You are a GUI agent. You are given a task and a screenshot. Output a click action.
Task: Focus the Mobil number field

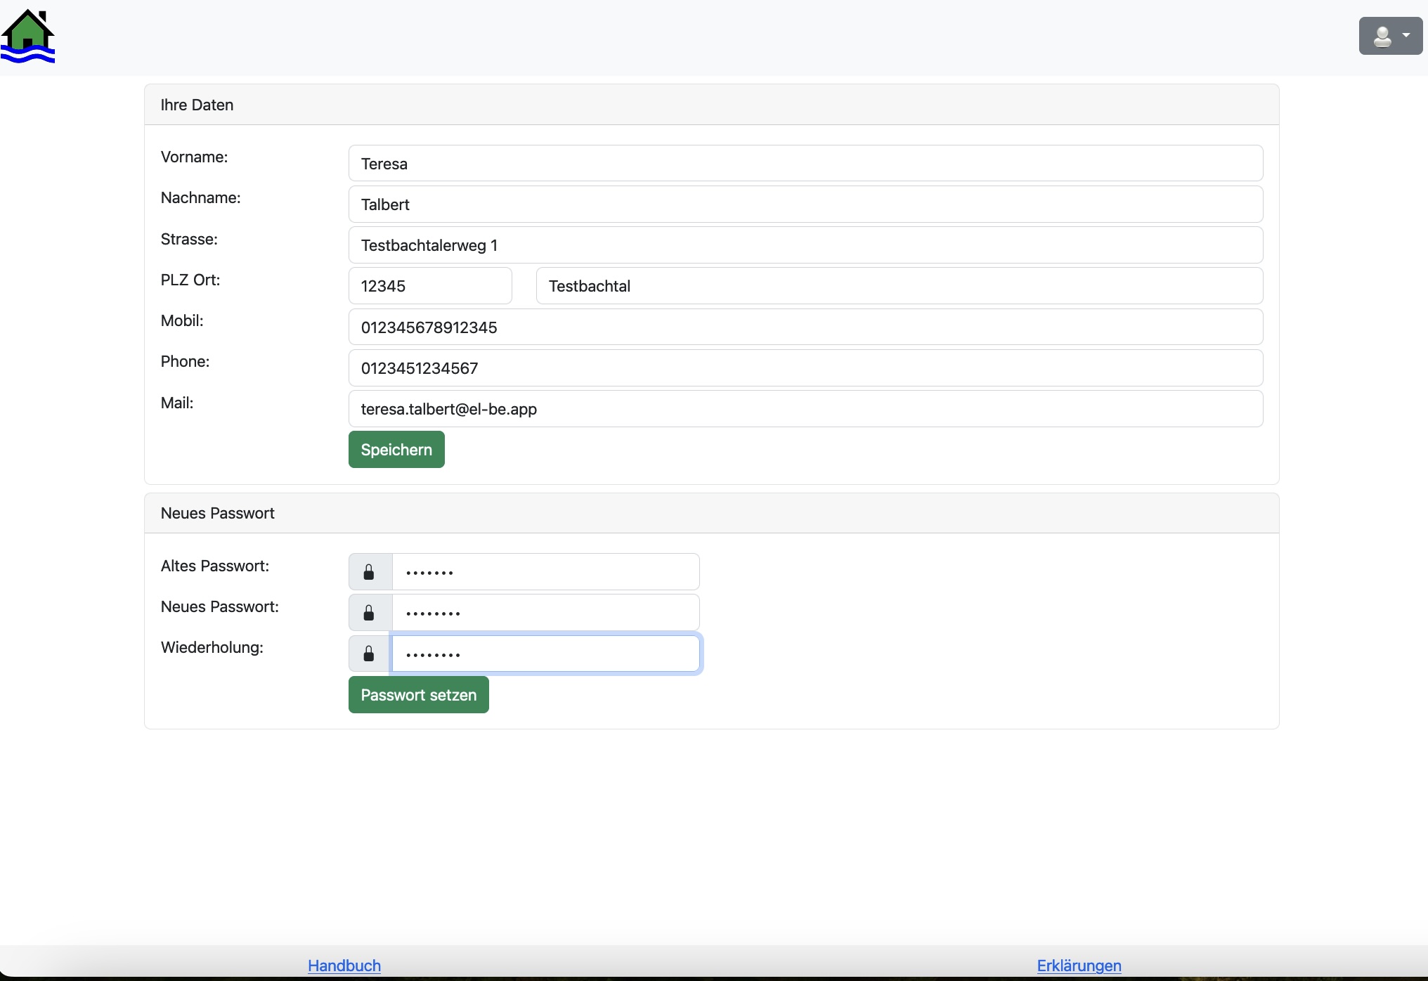click(x=805, y=327)
